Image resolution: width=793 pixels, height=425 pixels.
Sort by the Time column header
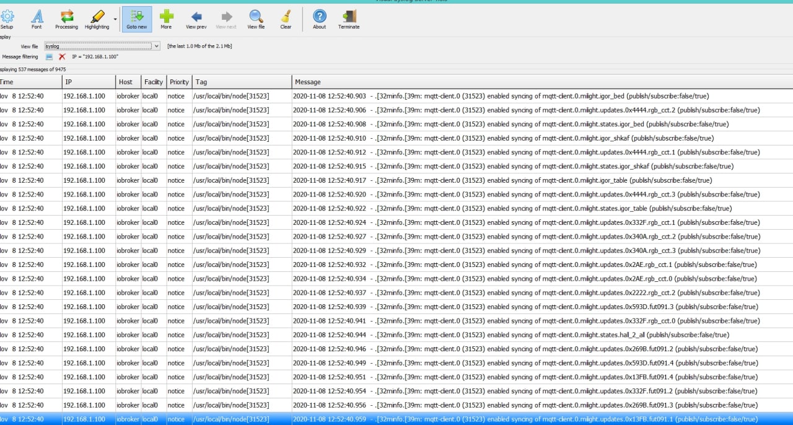coord(31,82)
